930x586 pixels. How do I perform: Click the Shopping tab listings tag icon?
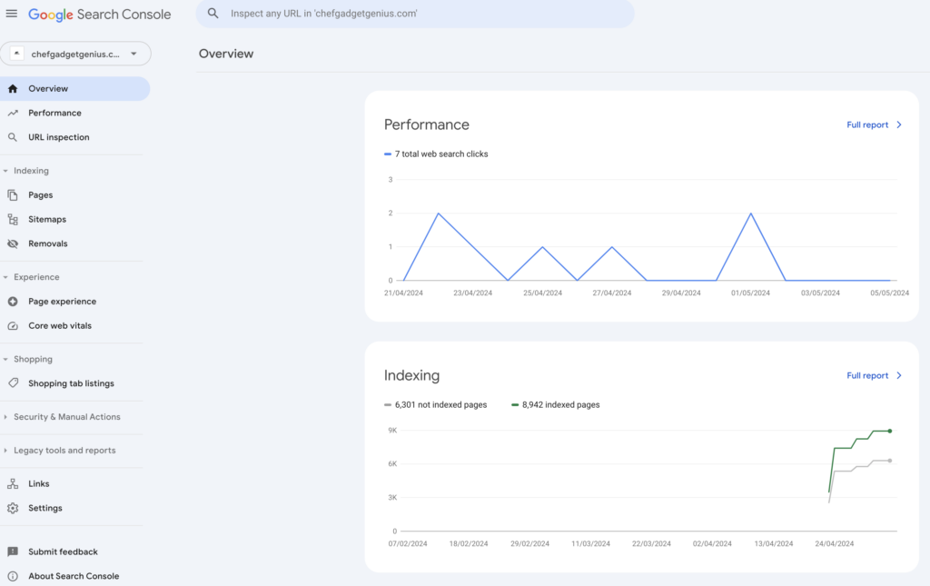[x=13, y=383]
